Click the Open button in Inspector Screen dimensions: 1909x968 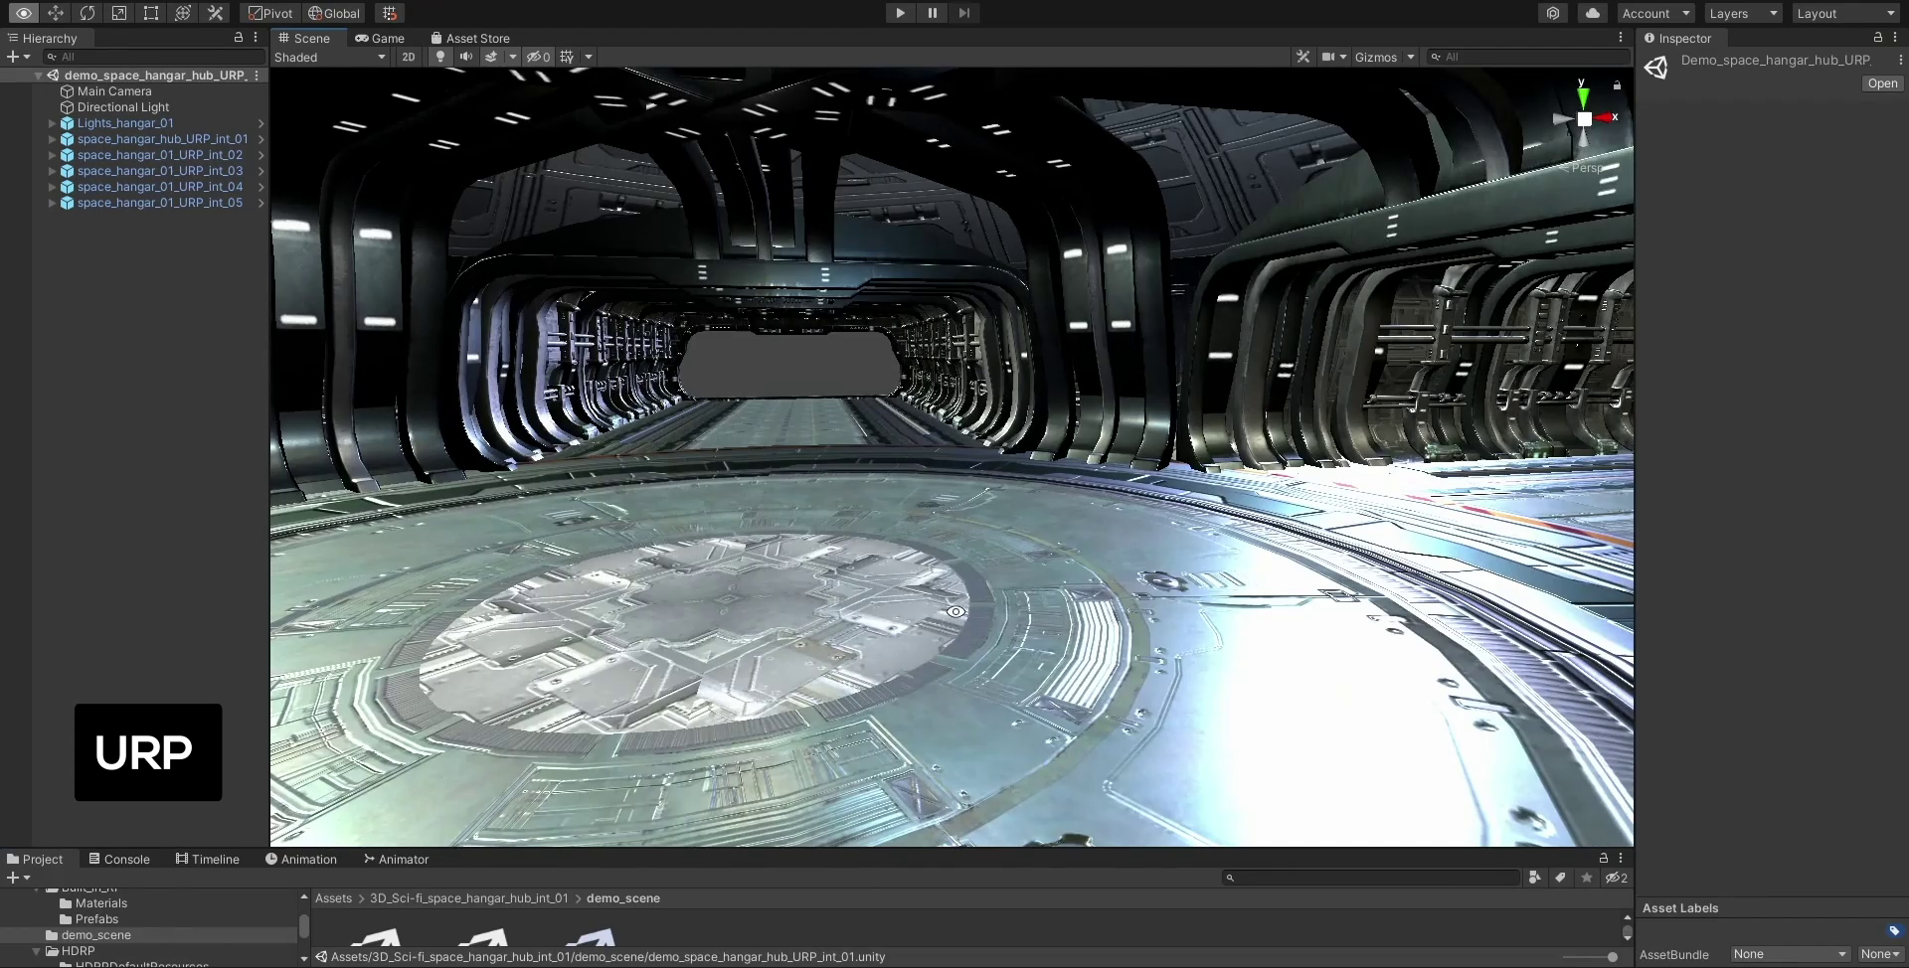coord(1882,83)
